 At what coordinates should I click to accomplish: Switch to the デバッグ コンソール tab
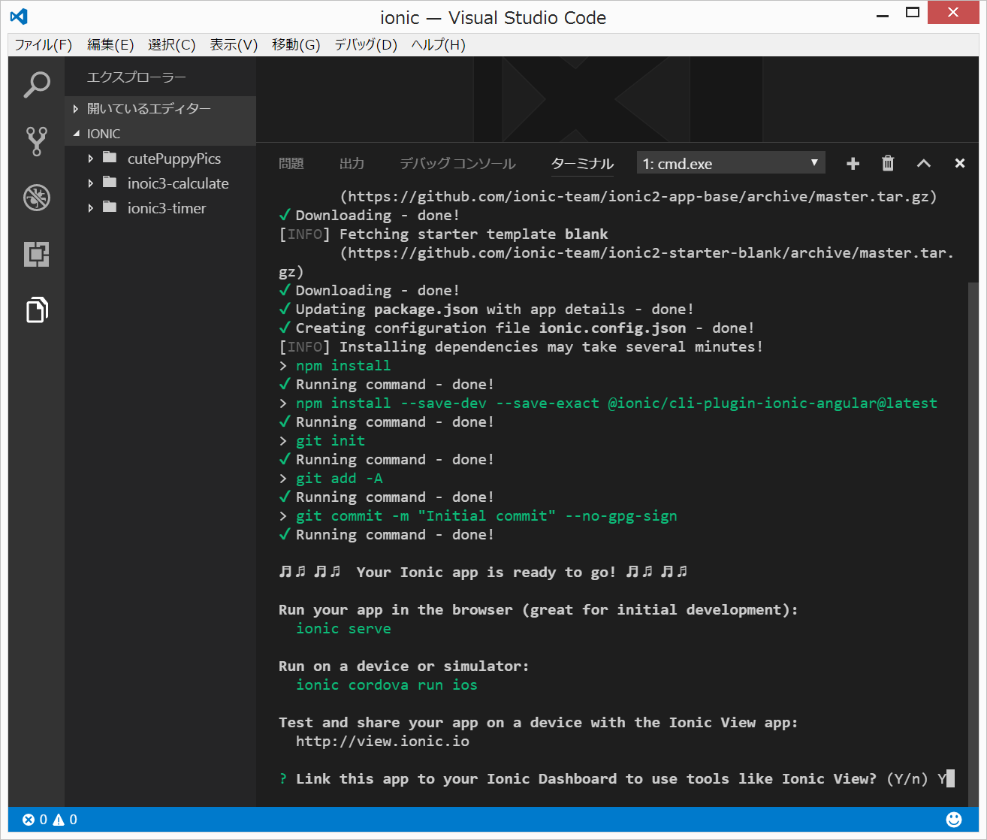(457, 164)
